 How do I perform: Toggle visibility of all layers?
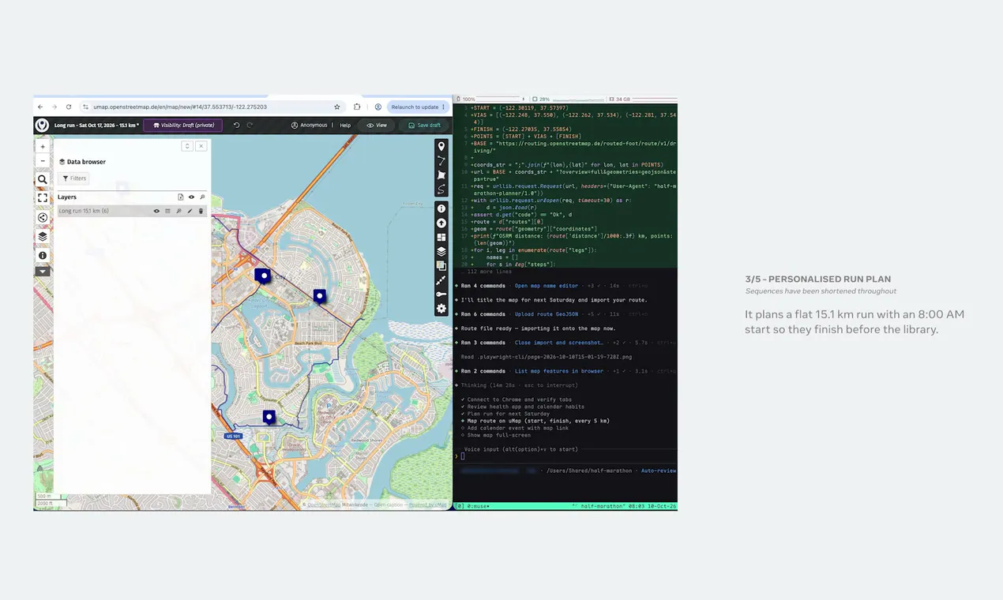191,197
